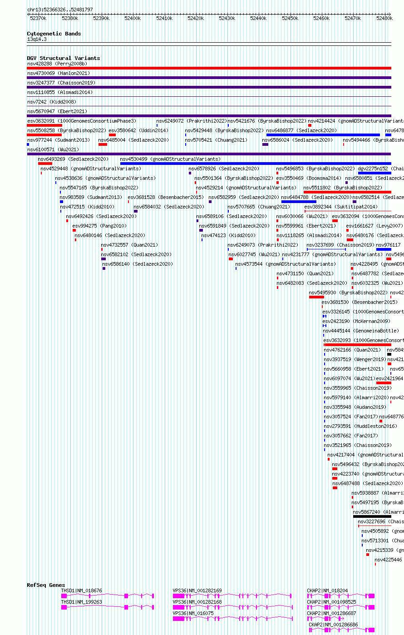Select the Cytogenetic Bands track title

coord(54,34)
